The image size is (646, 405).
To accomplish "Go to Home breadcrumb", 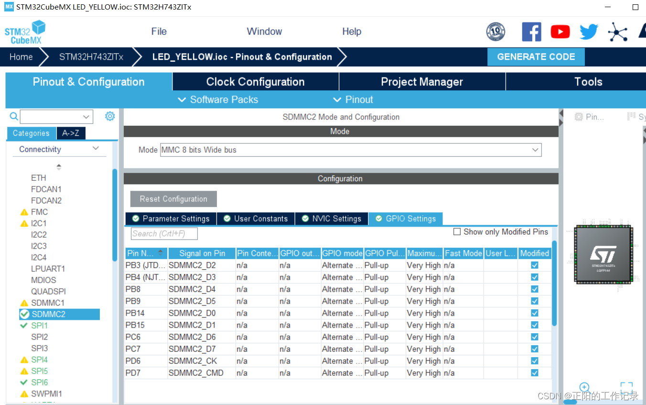I will click(x=22, y=57).
